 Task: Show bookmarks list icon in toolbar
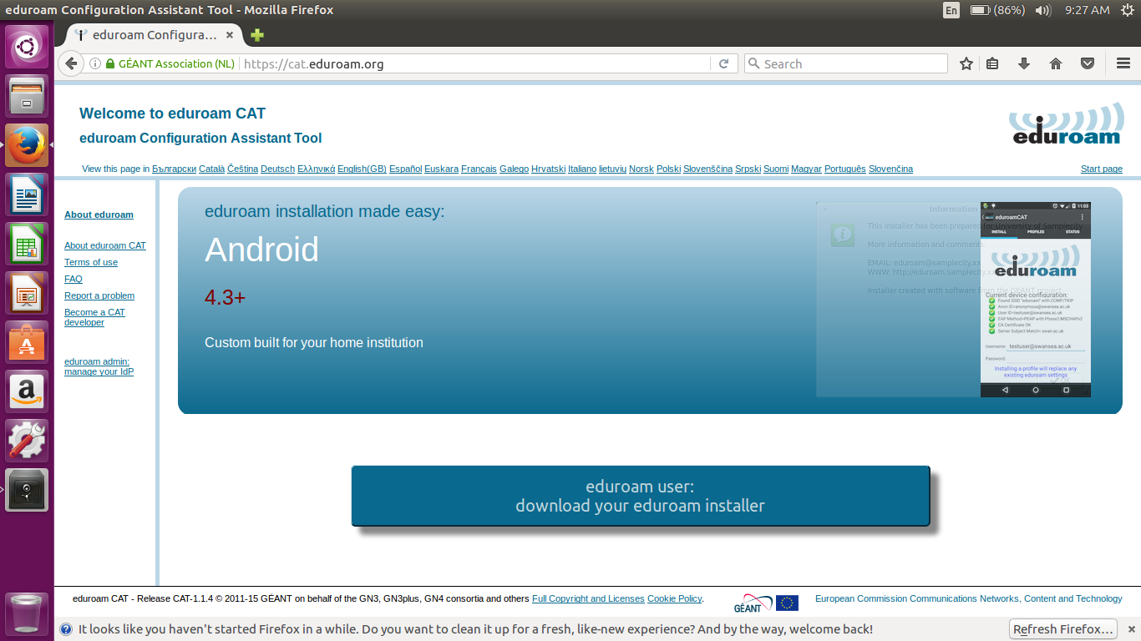(992, 63)
